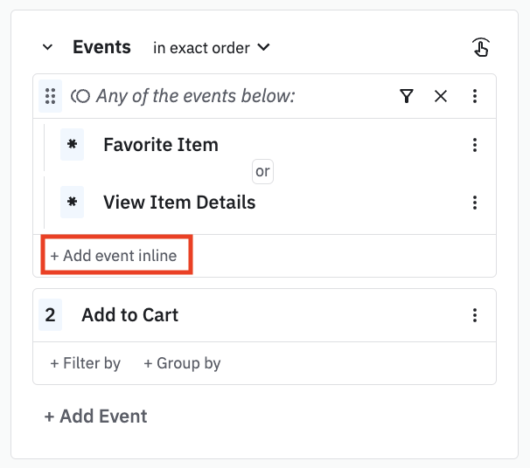The height and width of the screenshot is (468, 530).
Task: Click the "or" operator between events
Action: pos(262,172)
